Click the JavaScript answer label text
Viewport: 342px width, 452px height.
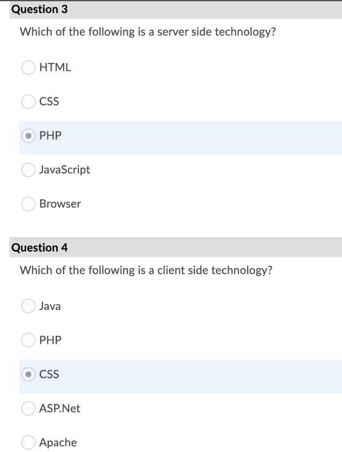(x=65, y=170)
